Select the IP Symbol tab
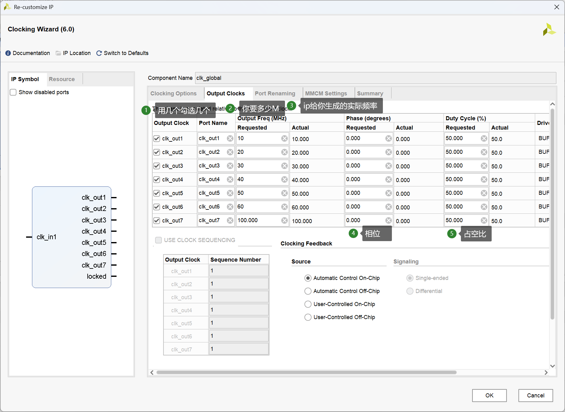The image size is (565, 412). 25,79
